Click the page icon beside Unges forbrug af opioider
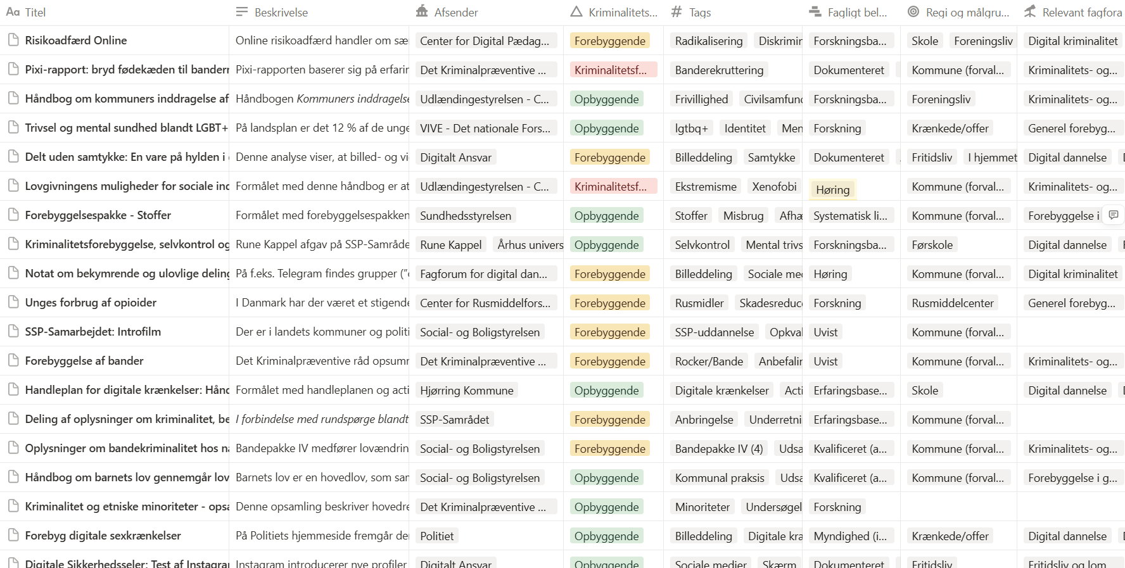 pyautogui.click(x=13, y=303)
